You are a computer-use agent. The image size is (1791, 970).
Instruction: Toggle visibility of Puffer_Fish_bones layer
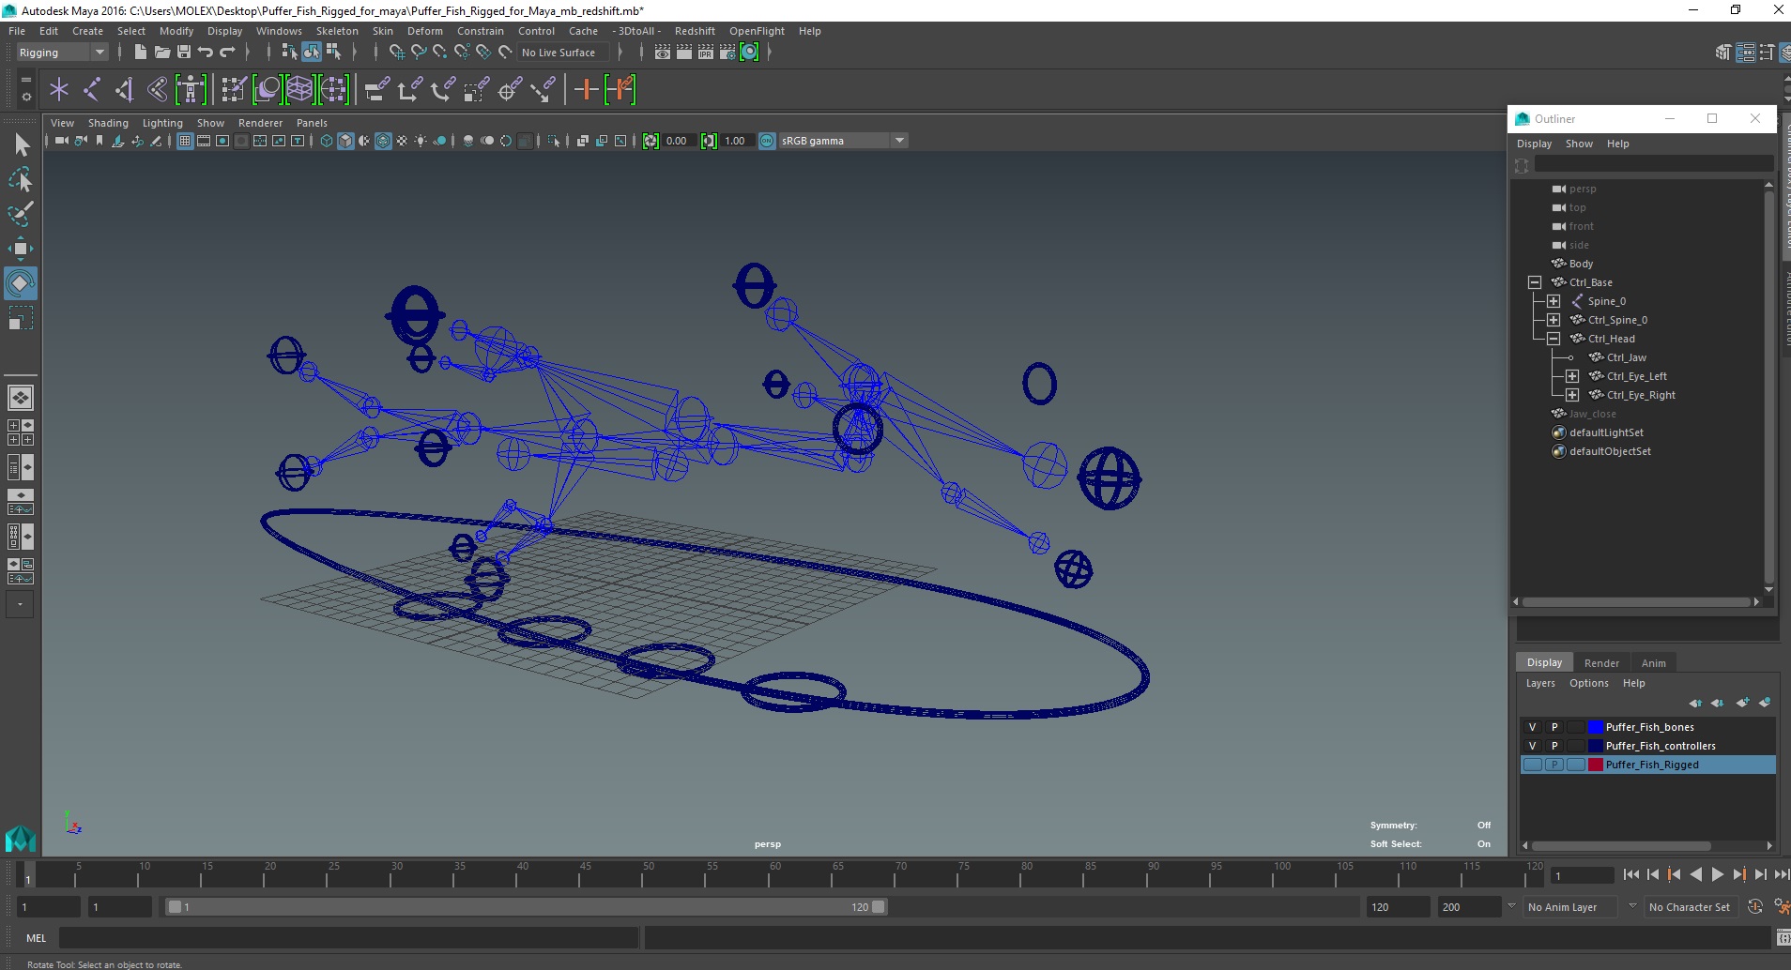tap(1532, 727)
